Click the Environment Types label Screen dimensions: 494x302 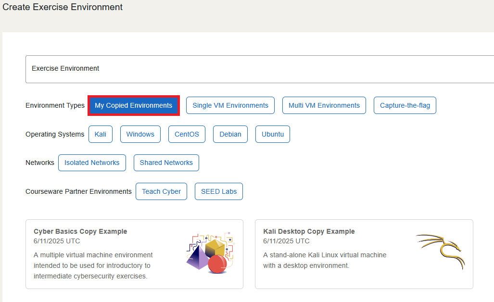55,105
